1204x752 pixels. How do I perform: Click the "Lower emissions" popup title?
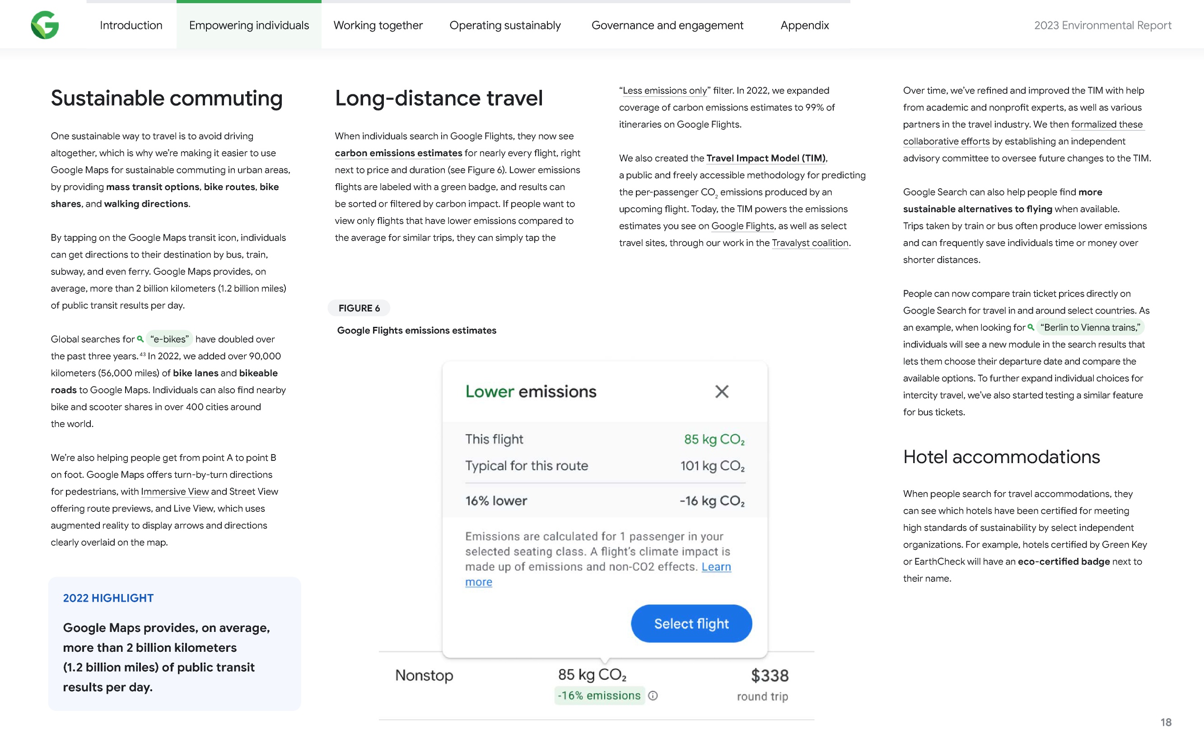point(530,391)
